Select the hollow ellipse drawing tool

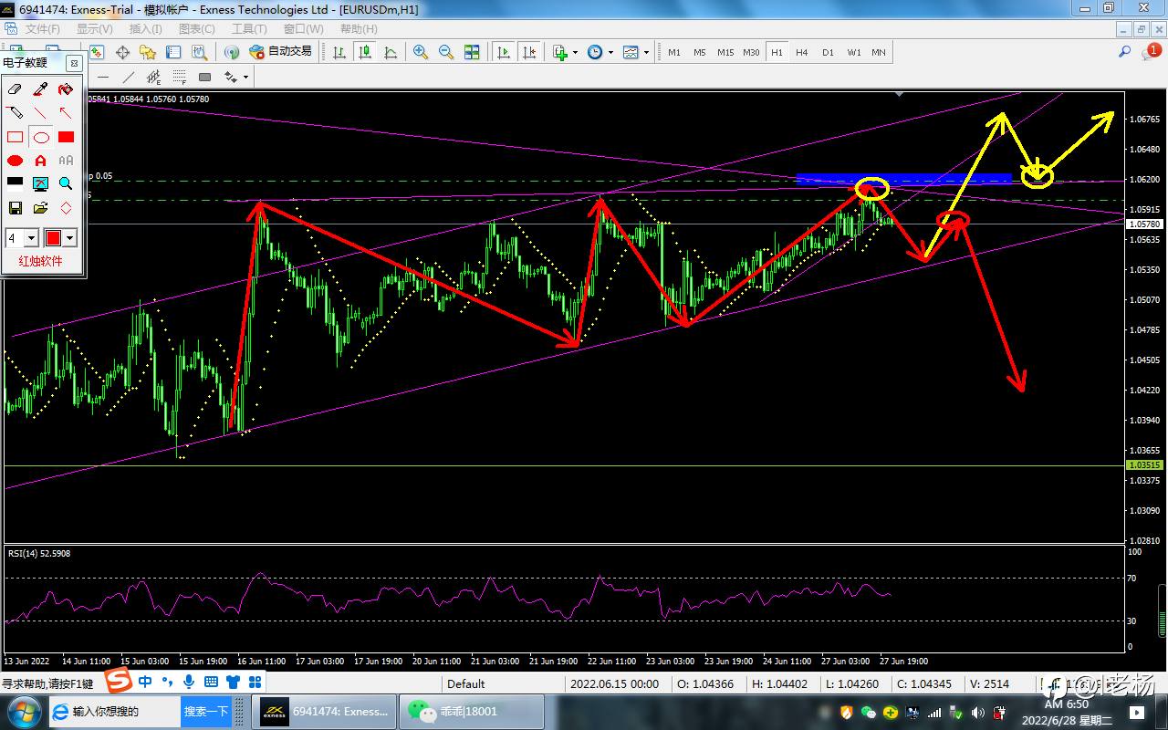click(41, 138)
